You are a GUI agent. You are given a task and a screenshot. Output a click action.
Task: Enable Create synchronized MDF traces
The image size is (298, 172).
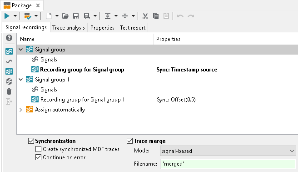tap(39, 149)
